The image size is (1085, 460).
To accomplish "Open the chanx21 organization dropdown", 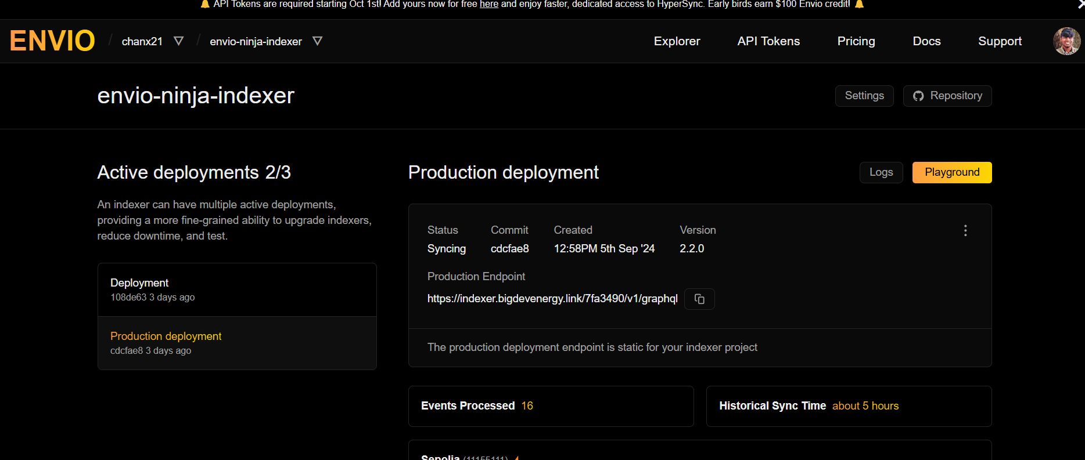I will (x=179, y=41).
